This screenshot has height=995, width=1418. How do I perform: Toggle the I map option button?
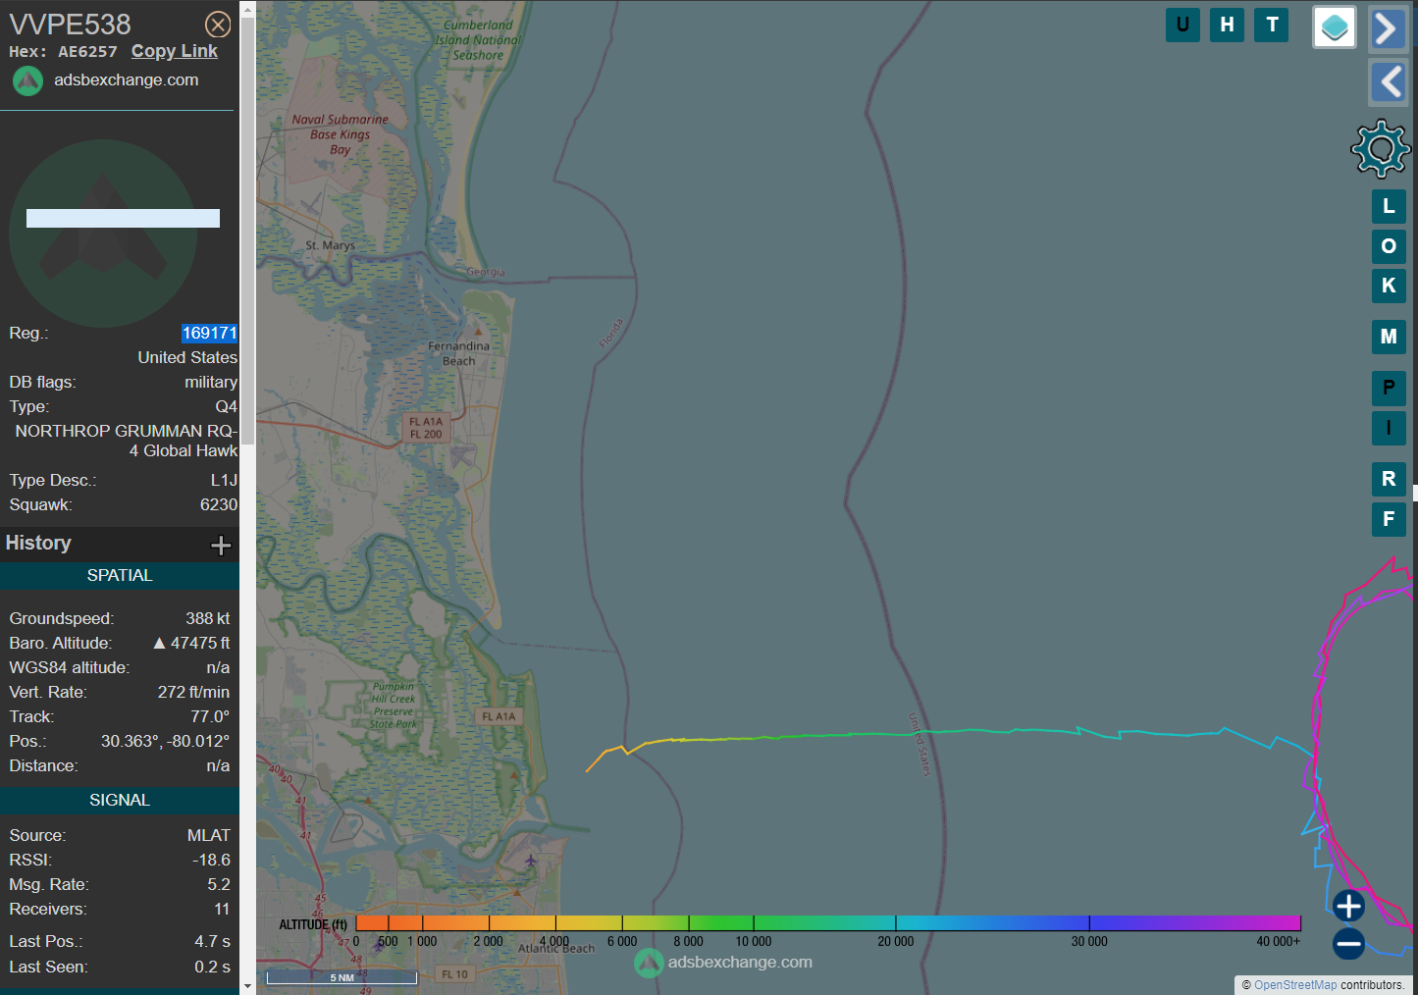tap(1389, 428)
